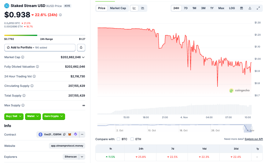Switch to the Market Cap tab
Image resolution: width=268 pixels, height=163 pixels.
tap(118, 8)
